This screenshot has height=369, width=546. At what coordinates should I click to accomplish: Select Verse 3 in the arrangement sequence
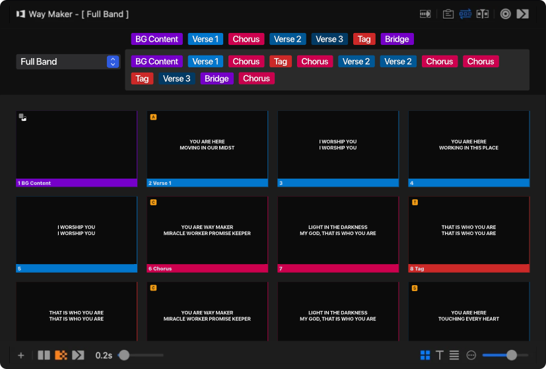(176, 79)
